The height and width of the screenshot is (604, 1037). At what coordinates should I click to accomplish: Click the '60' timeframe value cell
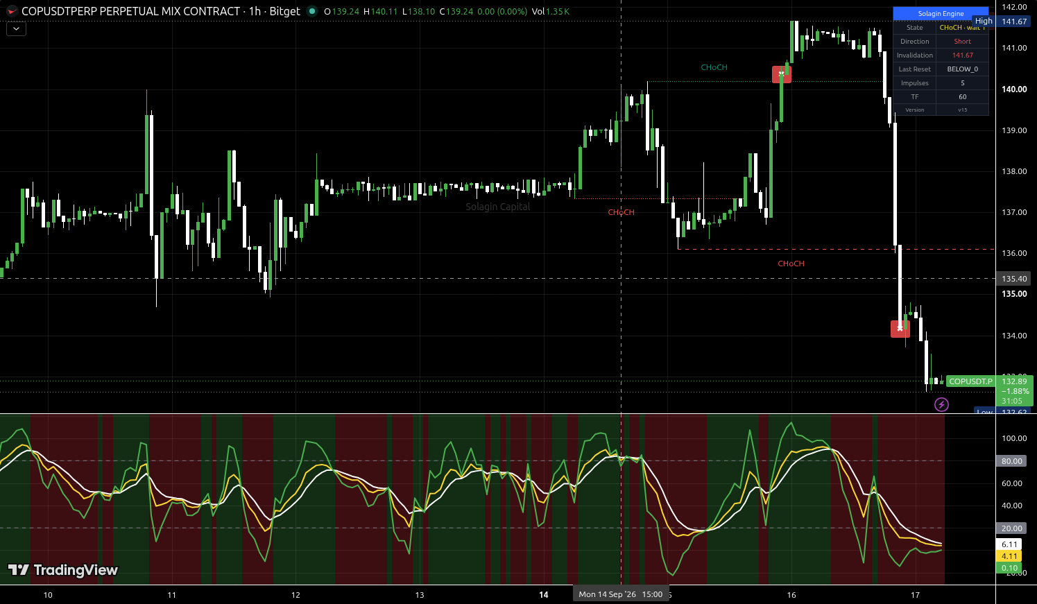coord(962,97)
